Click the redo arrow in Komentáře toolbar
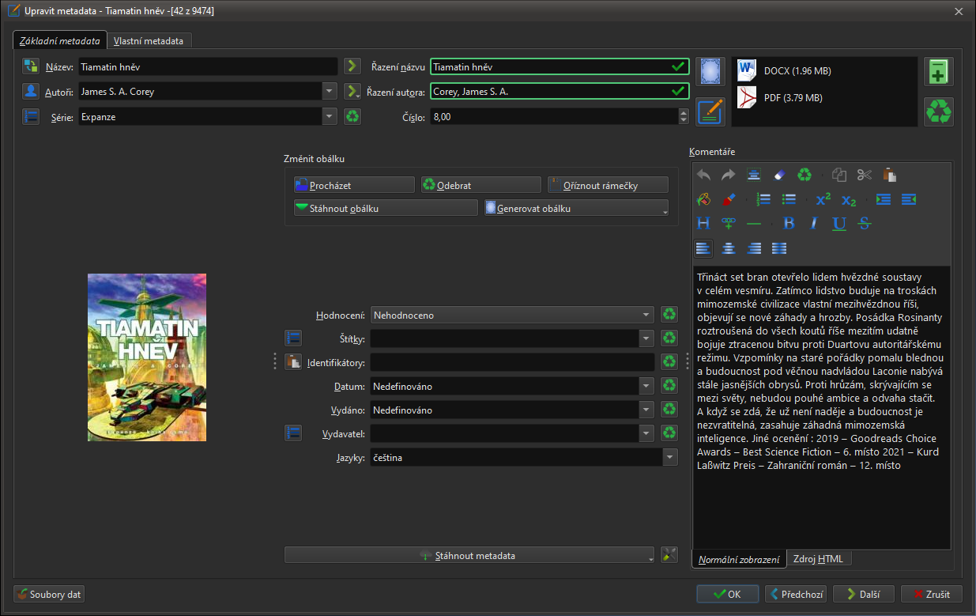 tap(729, 176)
